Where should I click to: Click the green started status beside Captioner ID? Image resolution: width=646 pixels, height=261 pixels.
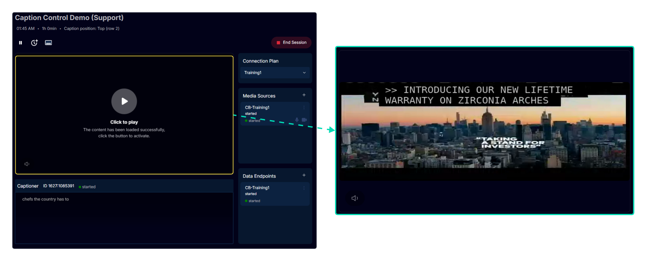pos(87,187)
